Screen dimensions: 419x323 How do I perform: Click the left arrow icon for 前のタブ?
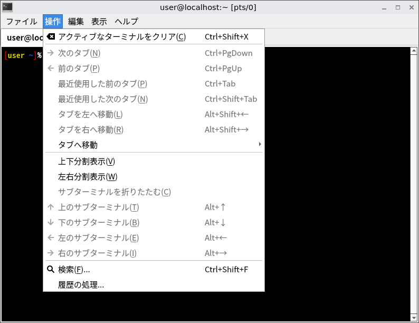coord(51,68)
